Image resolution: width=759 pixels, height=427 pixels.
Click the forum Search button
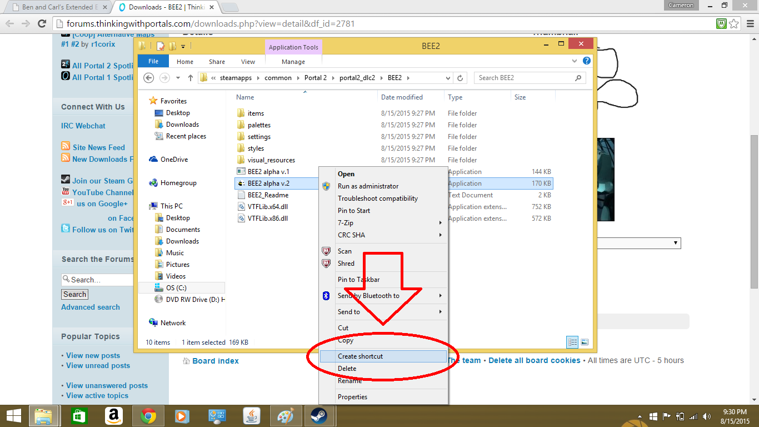click(x=74, y=295)
